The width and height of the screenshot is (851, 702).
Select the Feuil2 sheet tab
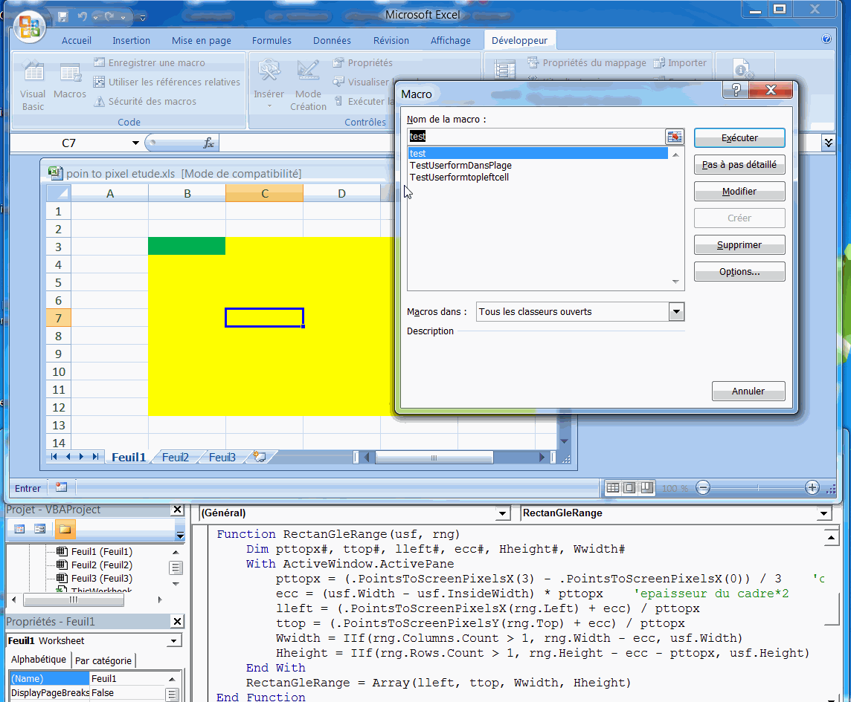click(x=176, y=457)
